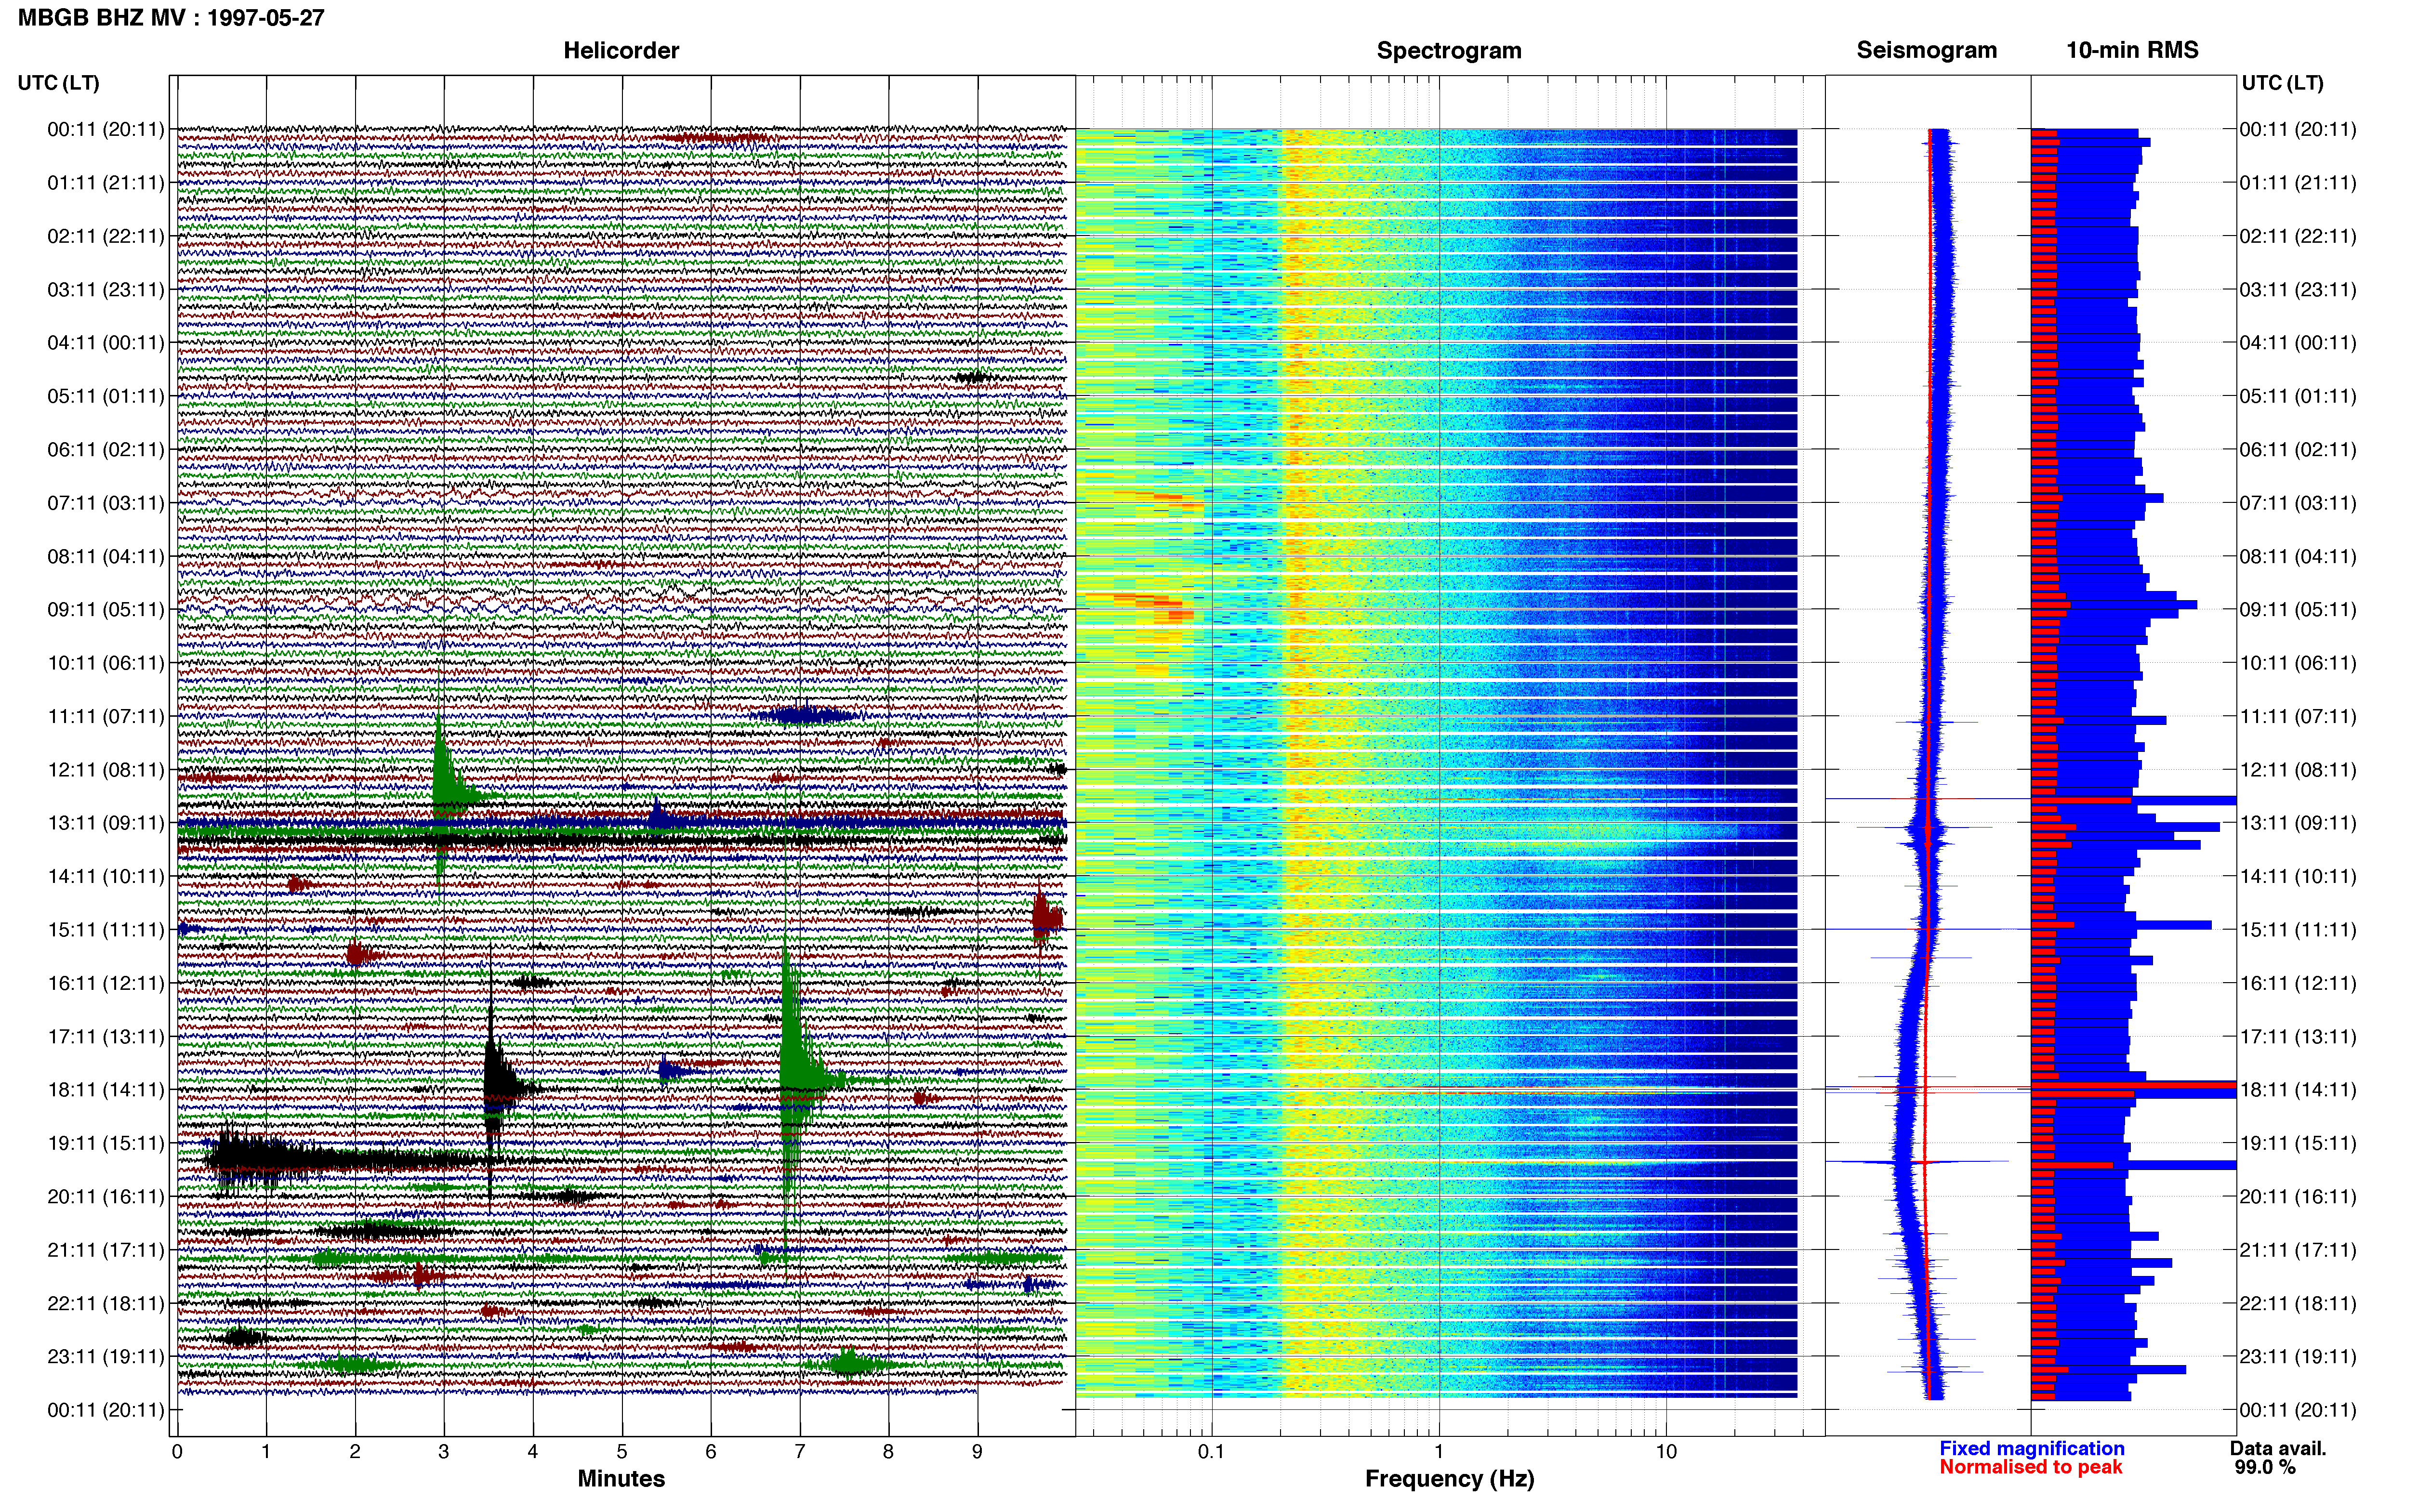Select the right-axis time label '18:11 (14:11)'
Screen dimensions: 2418x1512
pyautogui.click(x=2298, y=1090)
